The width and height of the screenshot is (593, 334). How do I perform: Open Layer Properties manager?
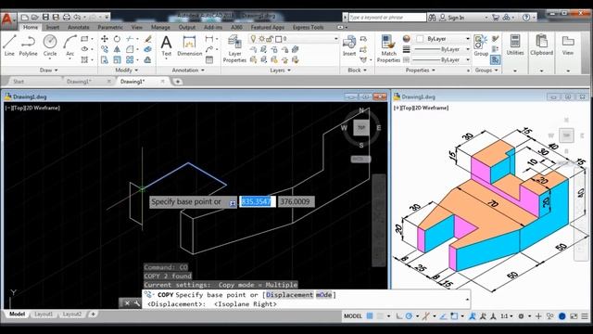pos(234,48)
